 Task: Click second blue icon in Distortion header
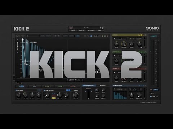pos(69,90)
